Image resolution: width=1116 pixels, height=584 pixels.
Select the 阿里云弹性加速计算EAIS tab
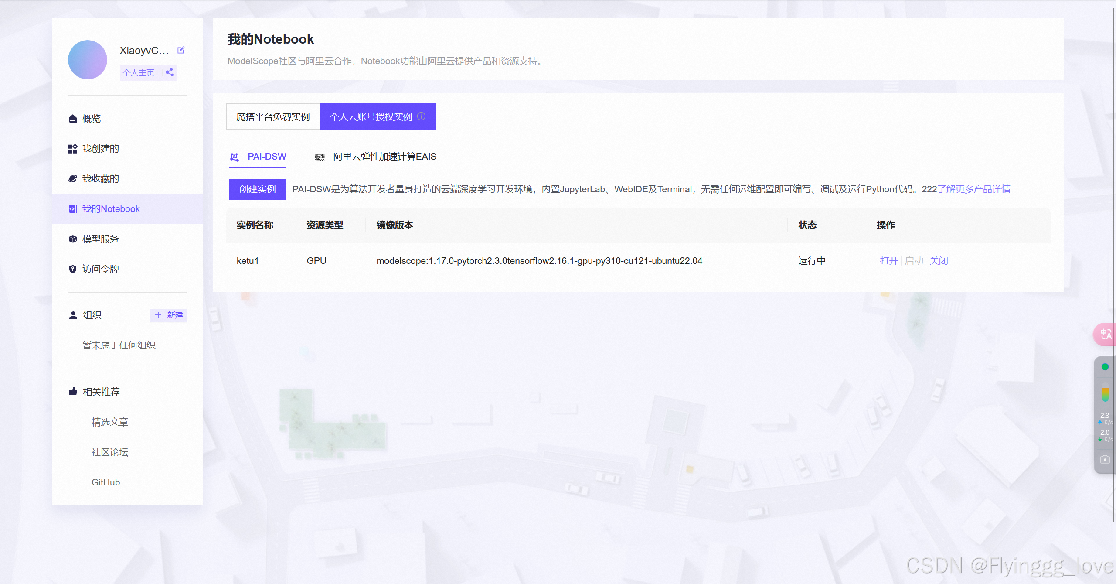click(376, 157)
